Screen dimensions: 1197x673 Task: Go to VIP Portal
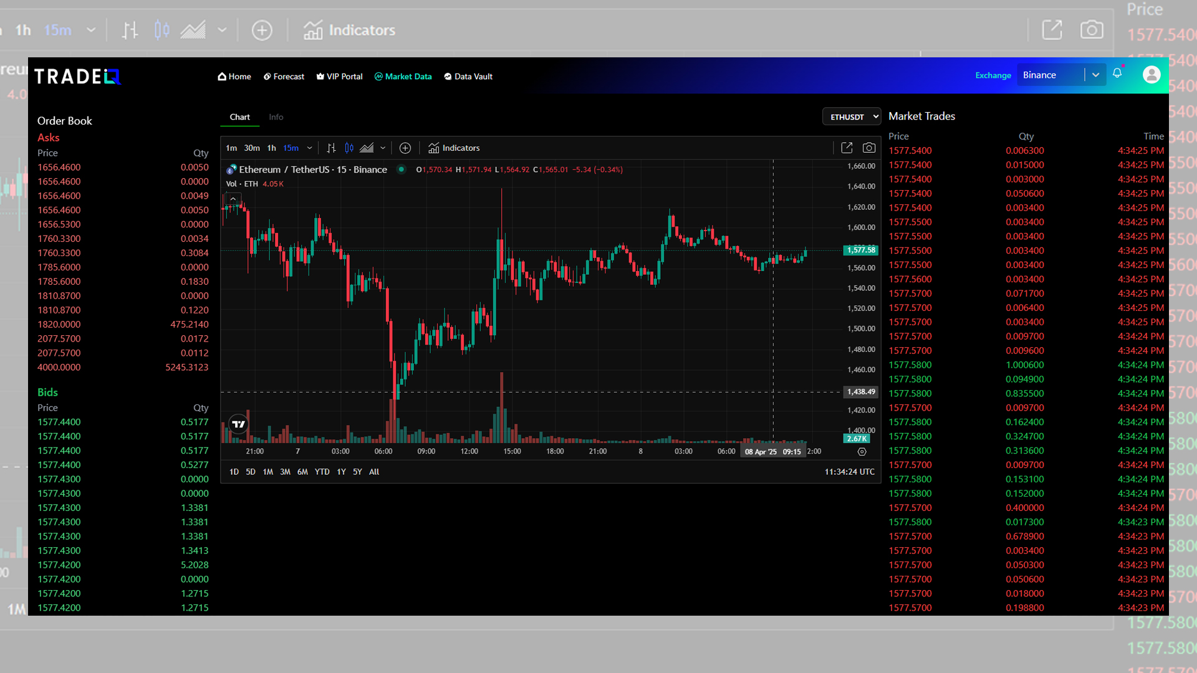[x=339, y=77]
